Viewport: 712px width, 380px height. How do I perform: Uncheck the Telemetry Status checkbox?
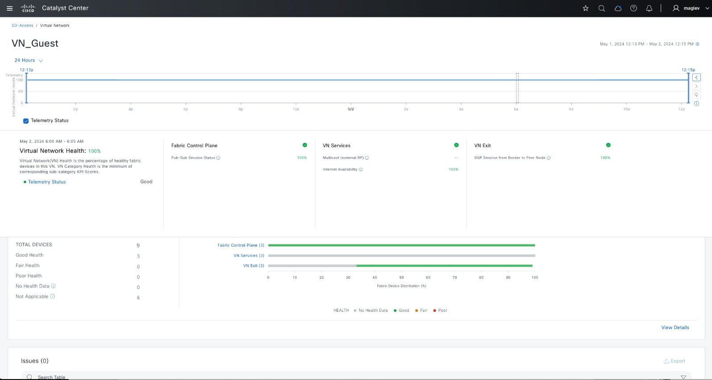pos(26,121)
